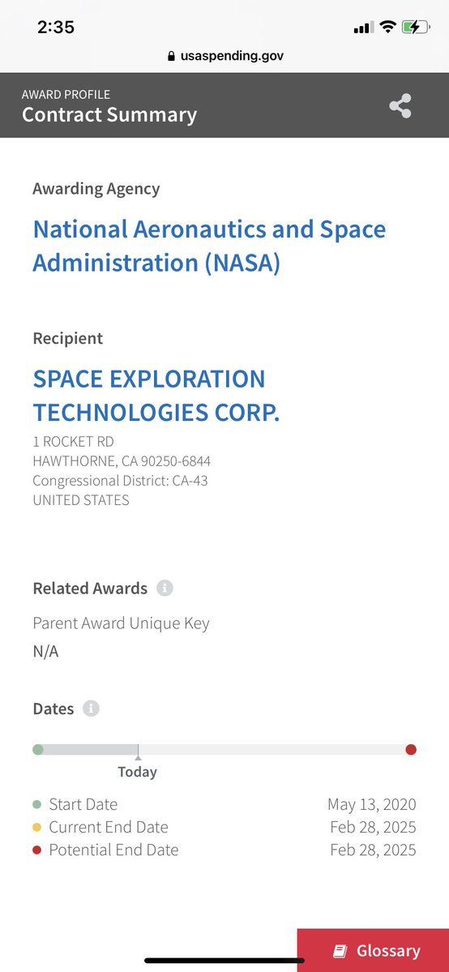Open the Glossary button
The height and width of the screenshot is (972, 449).
(373, 950)
